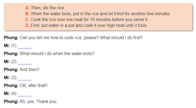This screenshot has height=108, width=196.
Task: Click blank number (1) after Mi
Action: (x=25, y=46)
